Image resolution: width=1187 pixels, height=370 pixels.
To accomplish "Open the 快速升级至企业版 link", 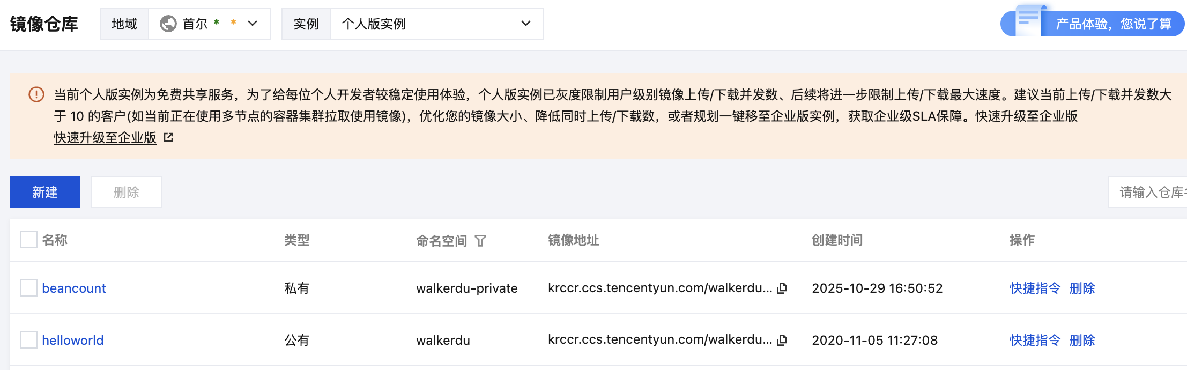I will (x=105, y=138).
